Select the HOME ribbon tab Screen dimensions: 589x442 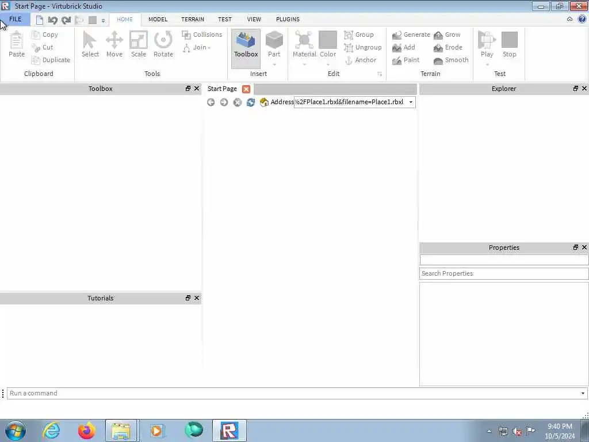125,19
